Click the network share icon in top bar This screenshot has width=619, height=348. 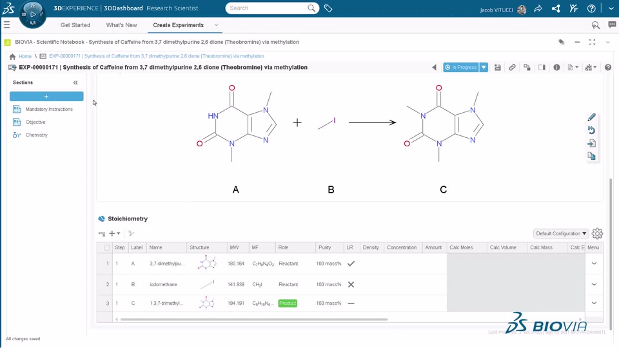(556, 8)
